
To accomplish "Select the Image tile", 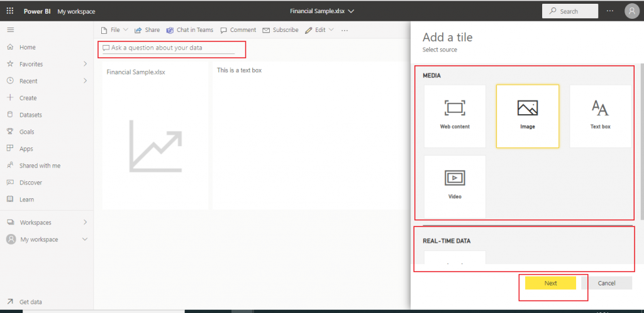I will coord(528,116).
